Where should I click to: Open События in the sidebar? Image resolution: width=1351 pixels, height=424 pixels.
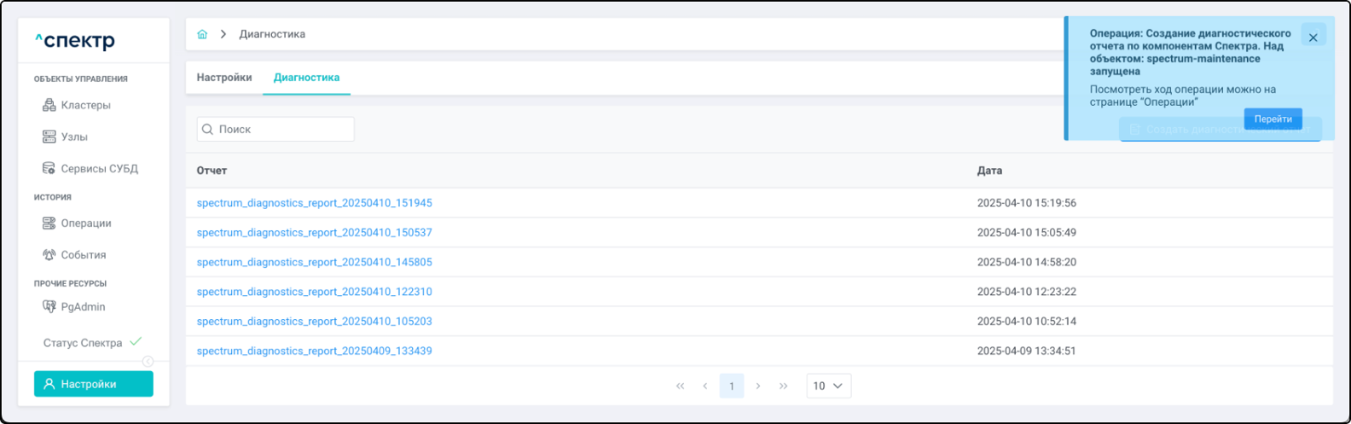[x=83, y=254]
